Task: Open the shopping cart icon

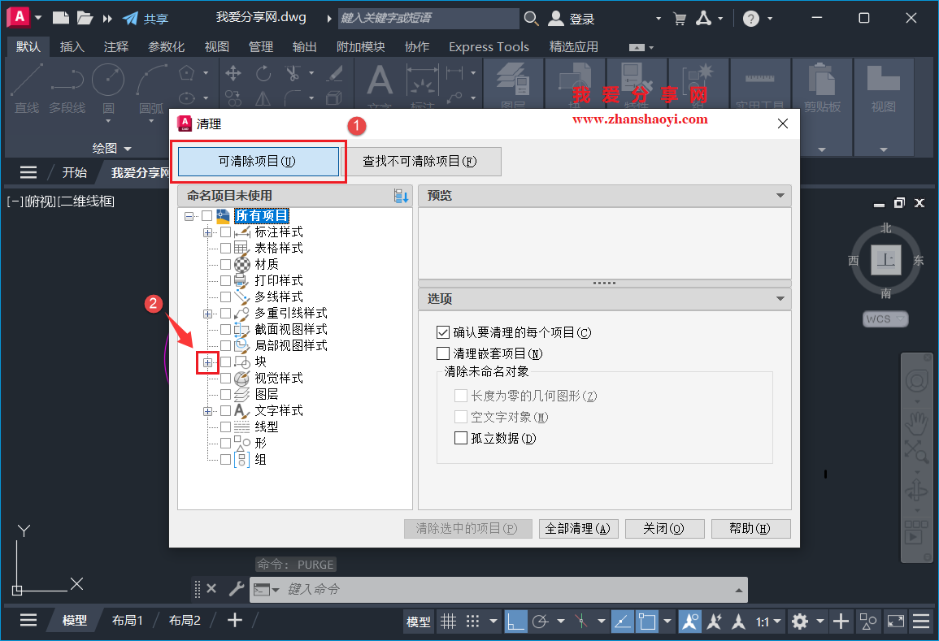Action: (x=679, y=19)
